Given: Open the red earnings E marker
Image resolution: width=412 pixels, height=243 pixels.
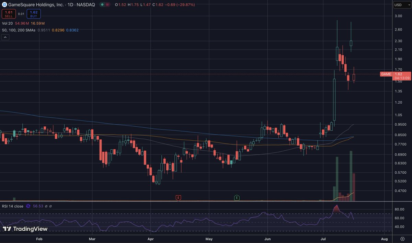Looking at the screenshot, I should point(178,198).
